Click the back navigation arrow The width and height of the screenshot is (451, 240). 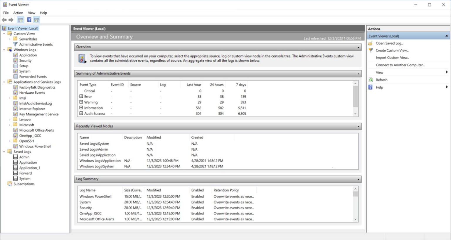click(4, 20)
